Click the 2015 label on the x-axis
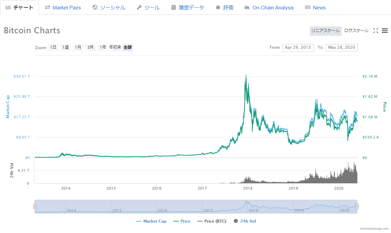Viewport: 391px width, 233px height. pos(111,188)
